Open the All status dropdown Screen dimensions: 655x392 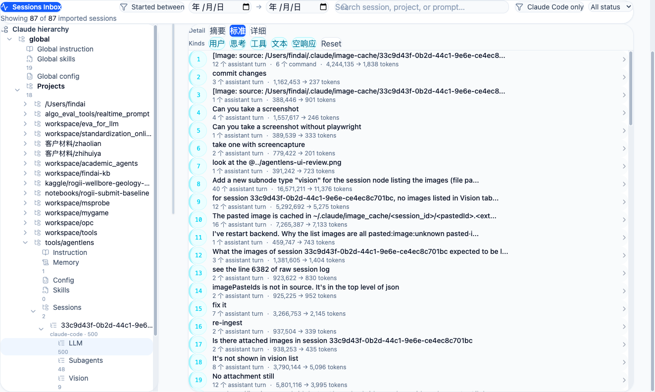[x=611, y=7]
